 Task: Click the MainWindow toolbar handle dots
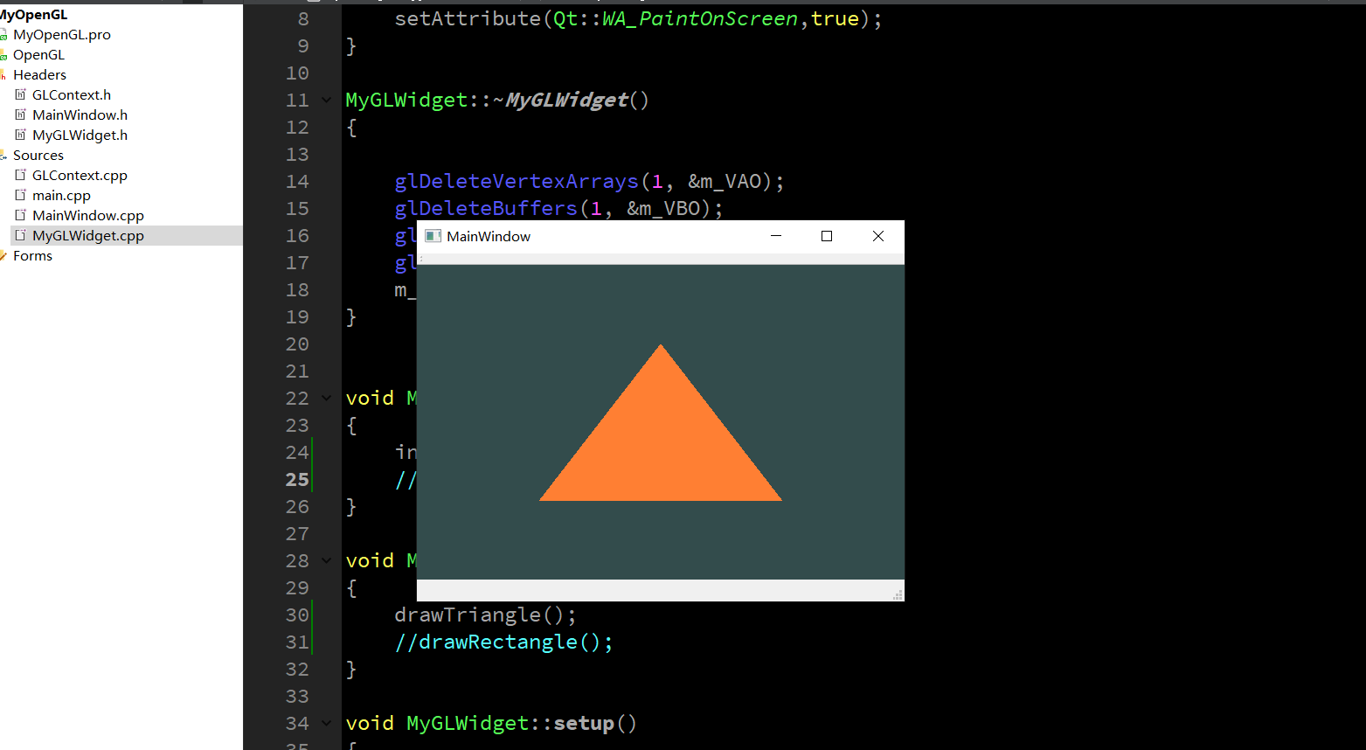tap(421, 260)
